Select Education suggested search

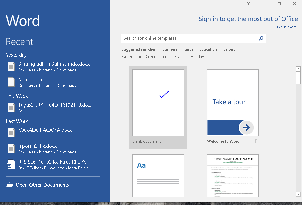click(x=208, y=49)
